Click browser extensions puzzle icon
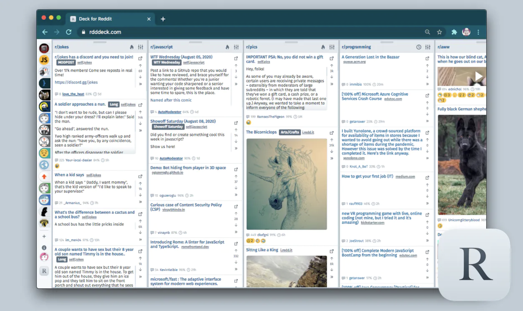 [454, 32]
